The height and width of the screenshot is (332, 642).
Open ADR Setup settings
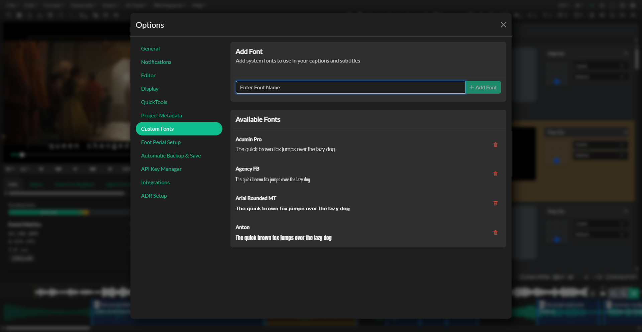point(154,196)
